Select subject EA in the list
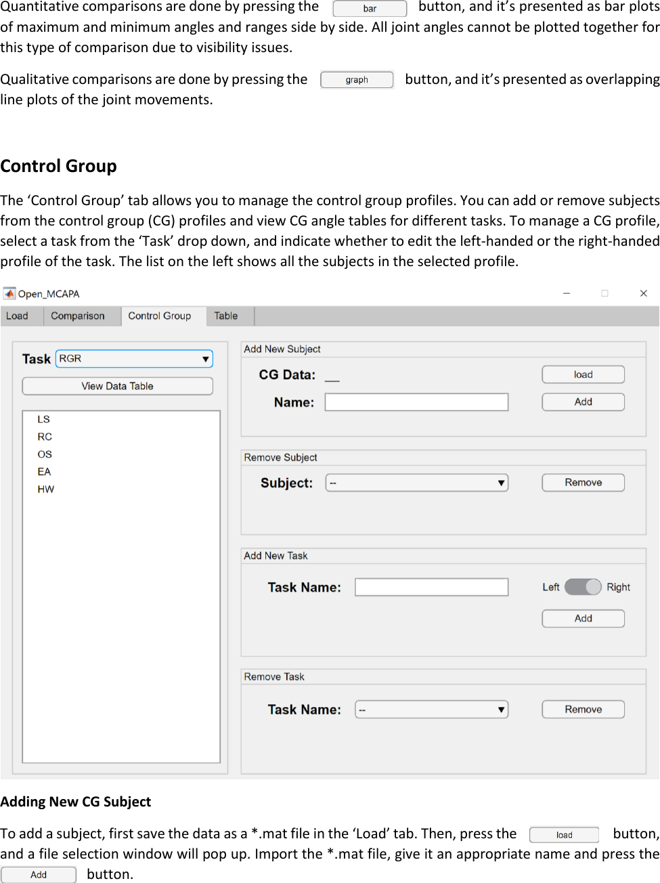This screenshot has width=660, height=883. click(44, 471)
